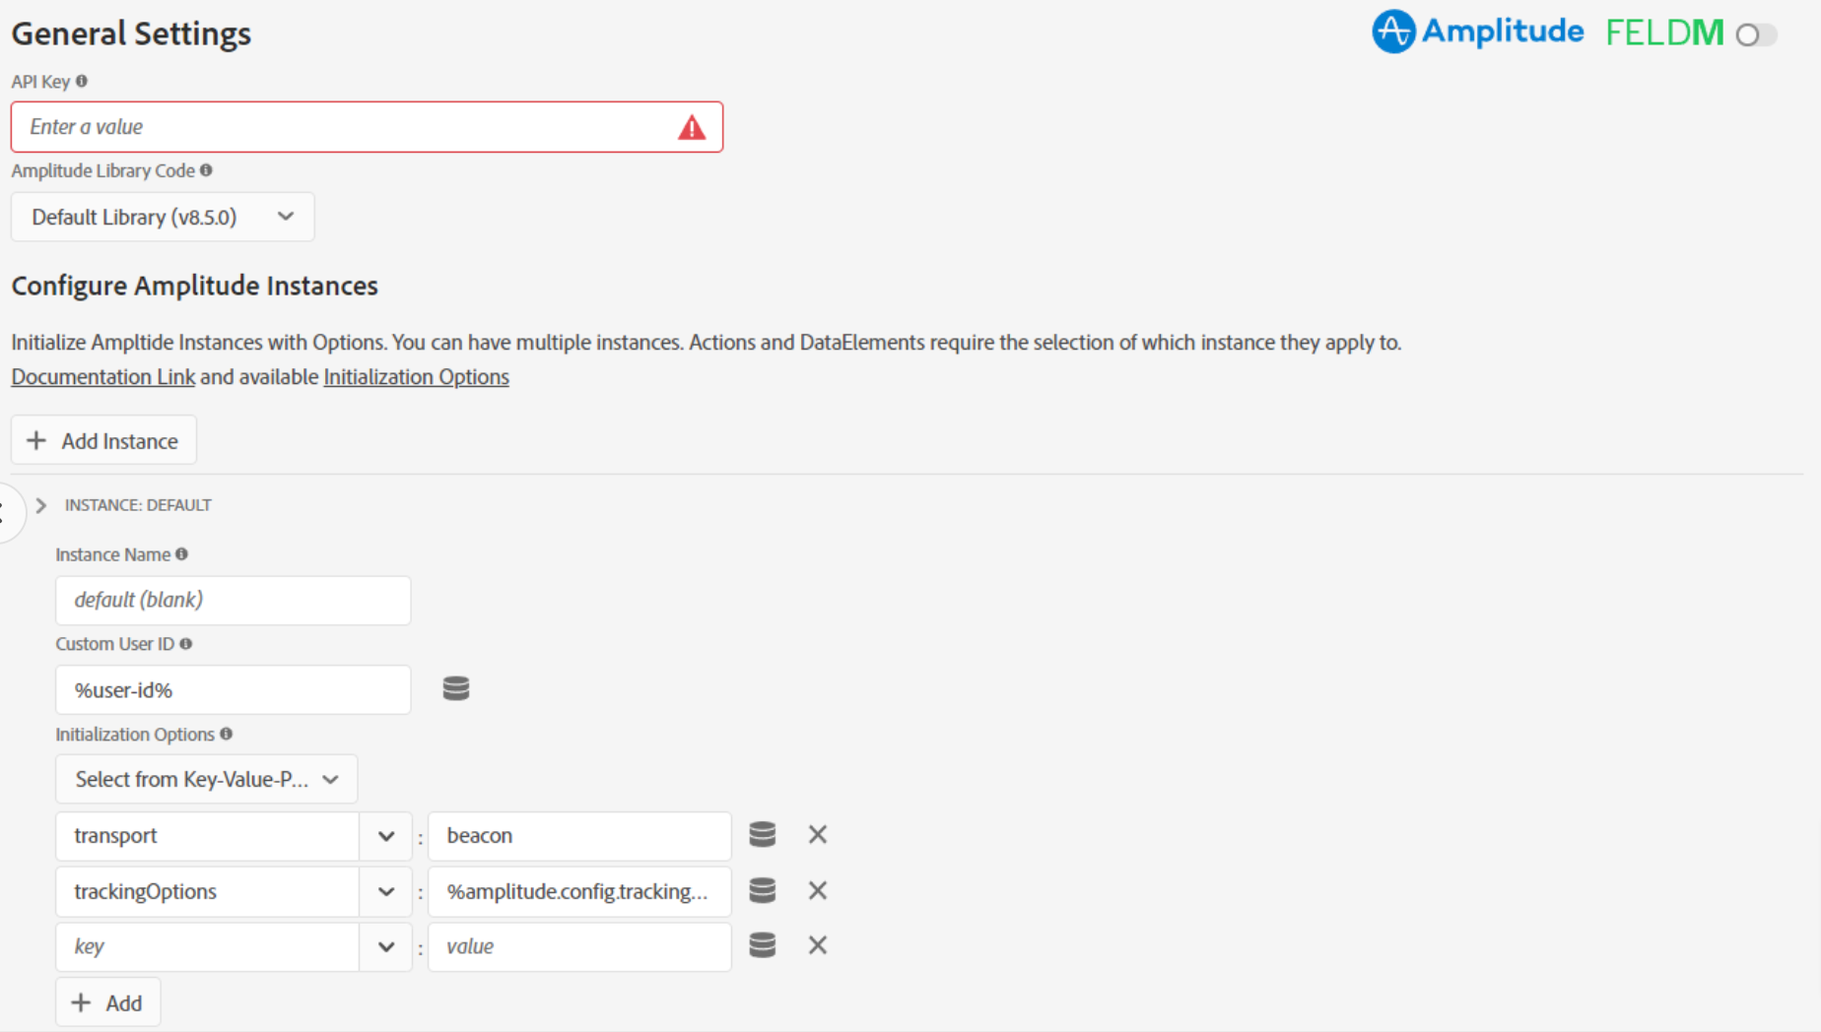Open data element picker for trackingOptions row

point(763,890)
